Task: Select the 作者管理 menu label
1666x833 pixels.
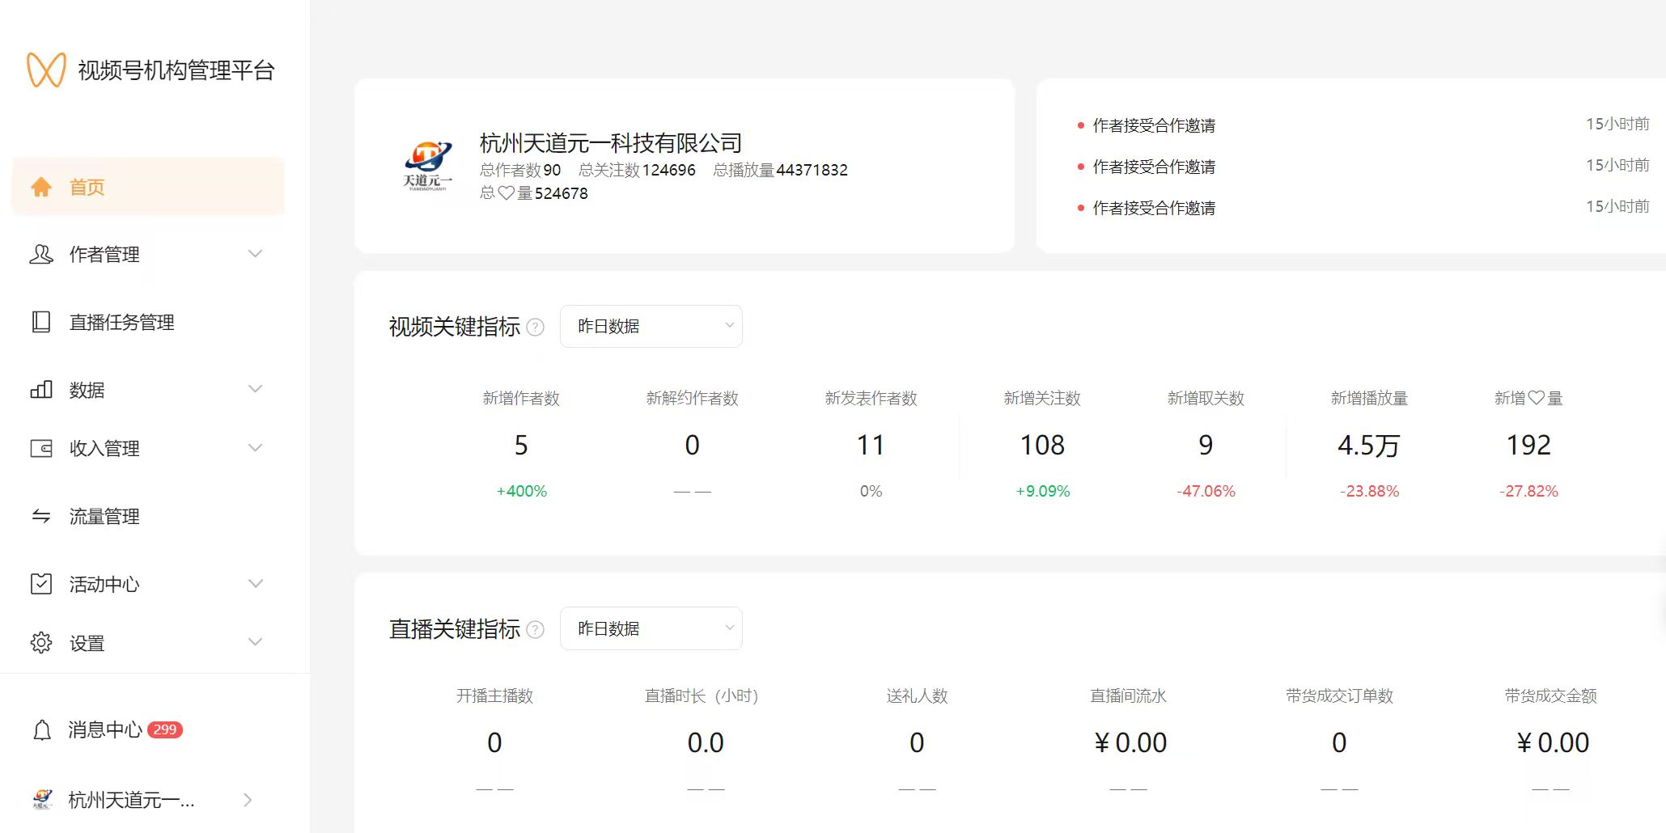Action: [104, 255]
